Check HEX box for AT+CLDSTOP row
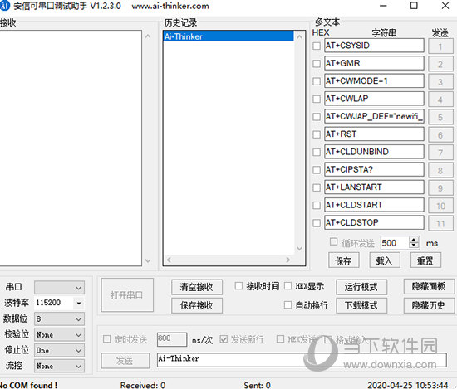The image size is (457, 389). [x=317, y=223]
